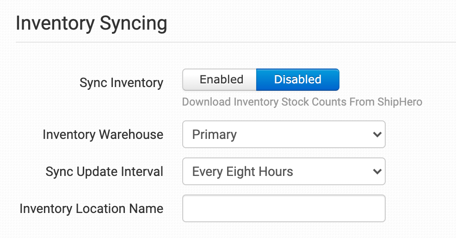456x238 pixels.
Task: Click the Primary value in warehouse selector
Action: 214,135
